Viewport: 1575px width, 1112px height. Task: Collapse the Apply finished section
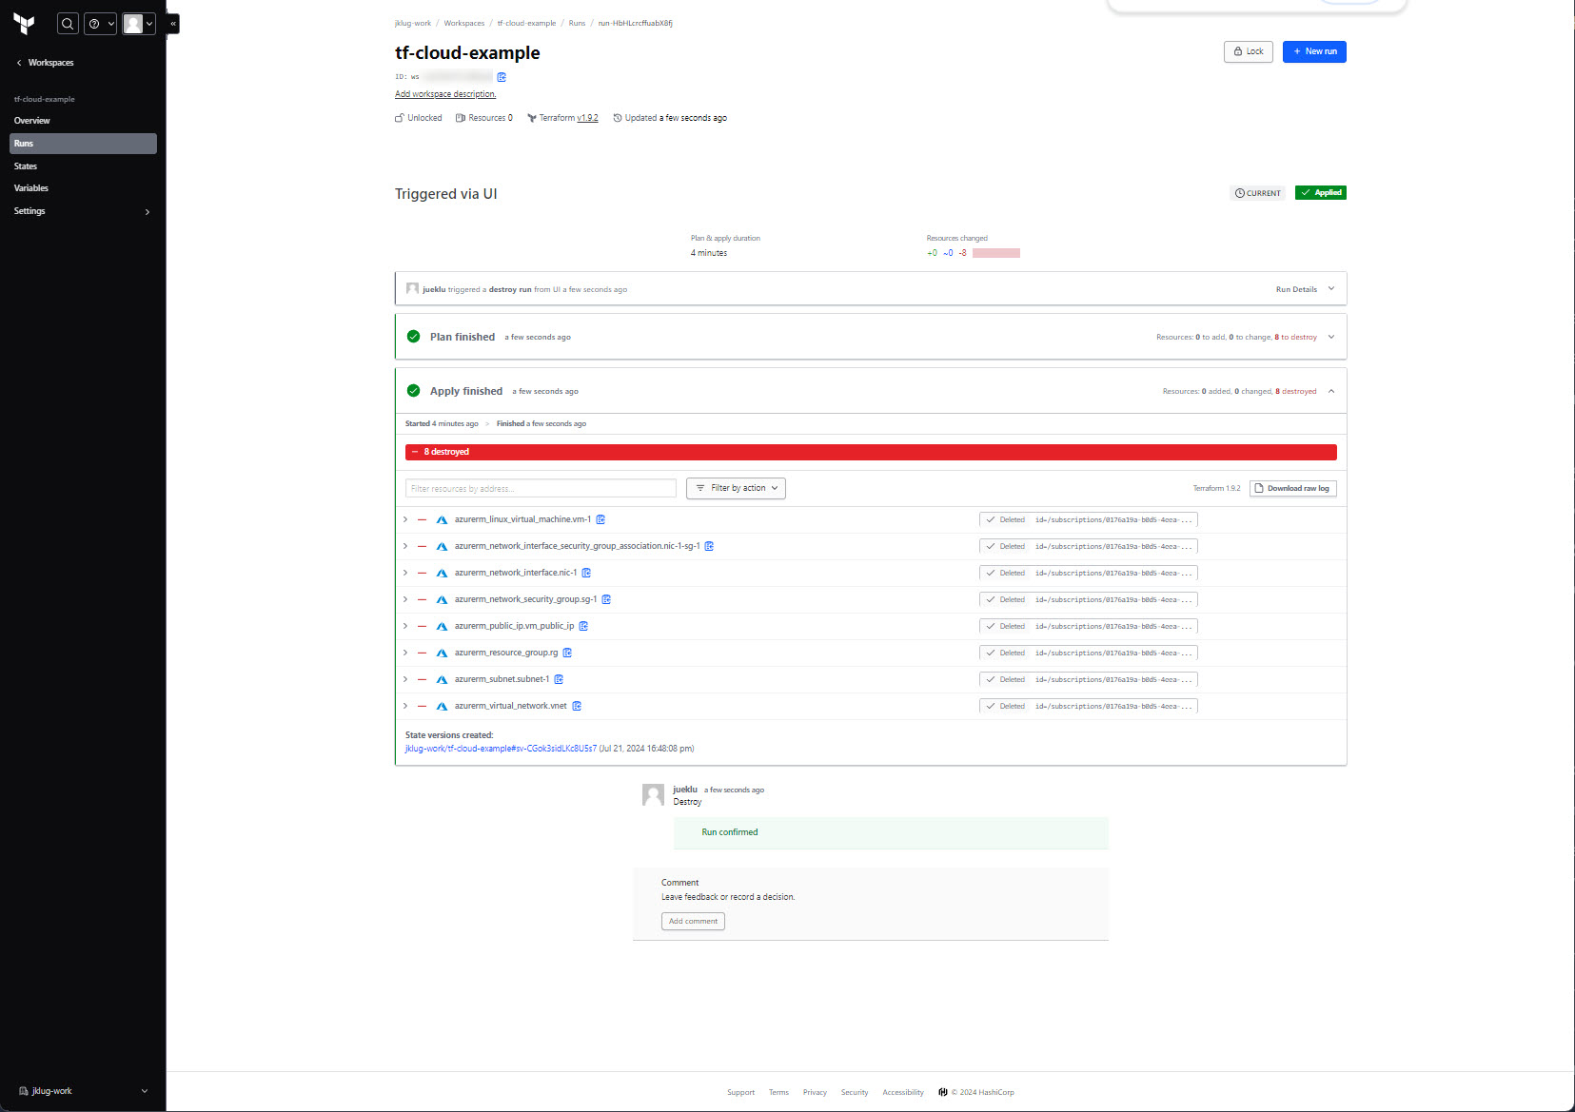point(1330,391)
